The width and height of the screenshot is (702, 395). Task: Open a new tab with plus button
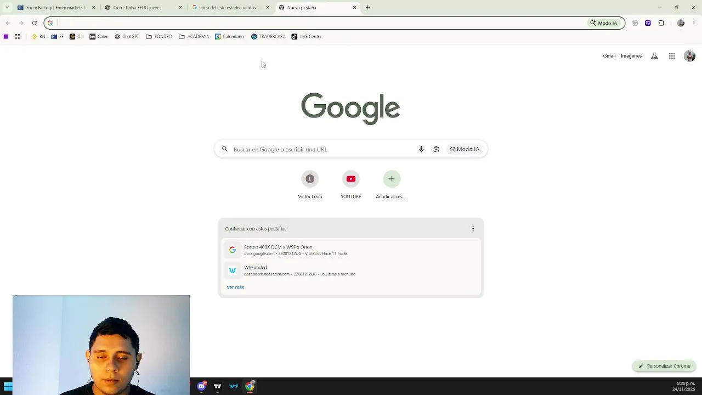[x=368, y=8]
